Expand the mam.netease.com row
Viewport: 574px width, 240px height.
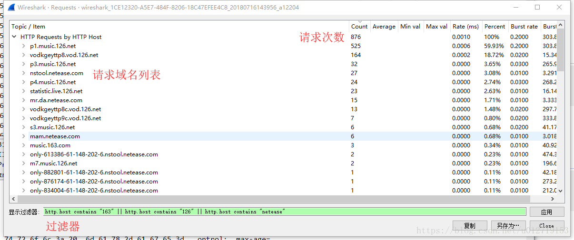click(23, 136)
